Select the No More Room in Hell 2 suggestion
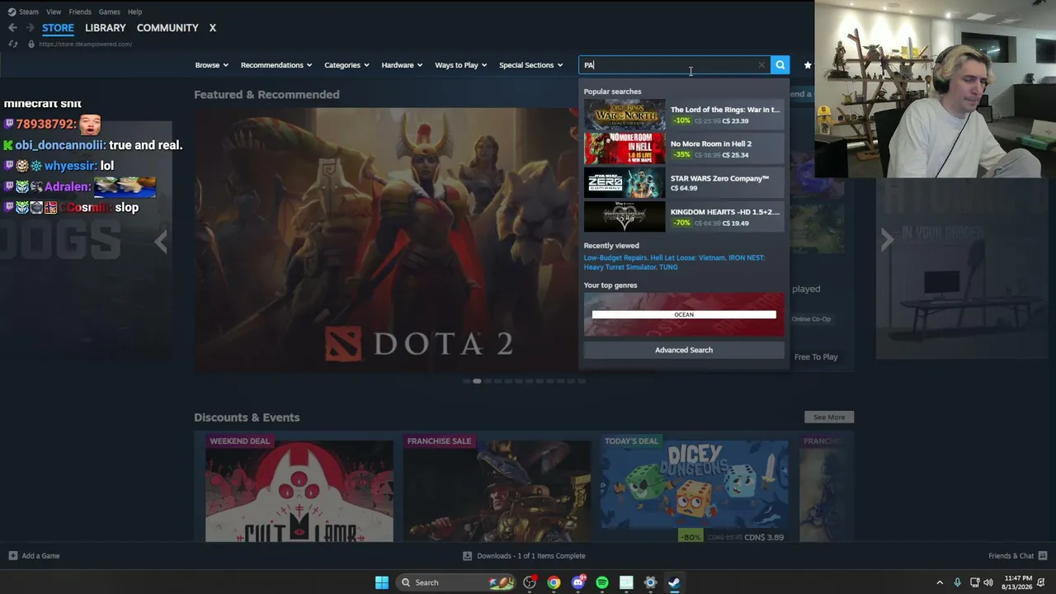This screenshot has width=1056, height=594. click(x=684, y=148)
